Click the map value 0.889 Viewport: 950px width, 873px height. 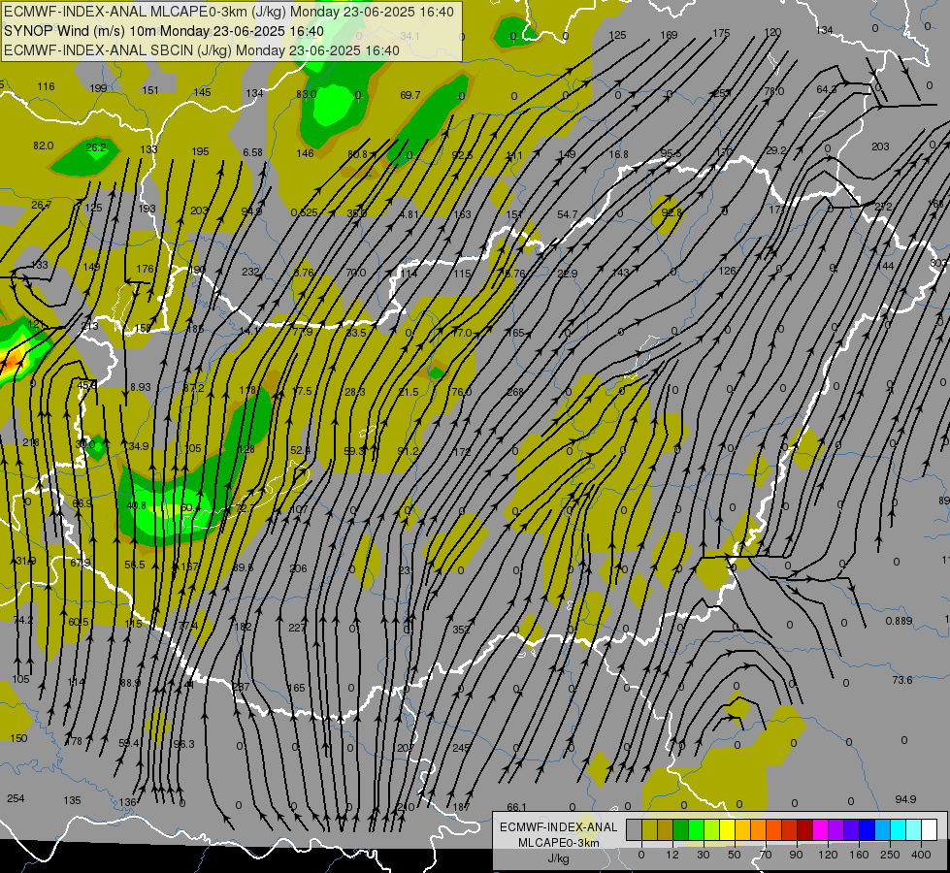tap(899, 621)
